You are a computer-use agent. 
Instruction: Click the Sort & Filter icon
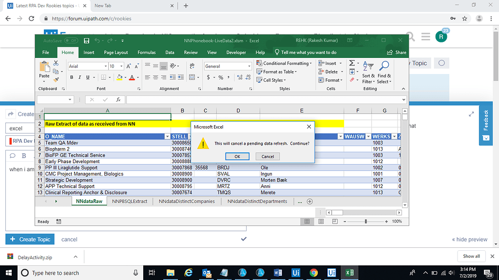[x=368, y=66]
